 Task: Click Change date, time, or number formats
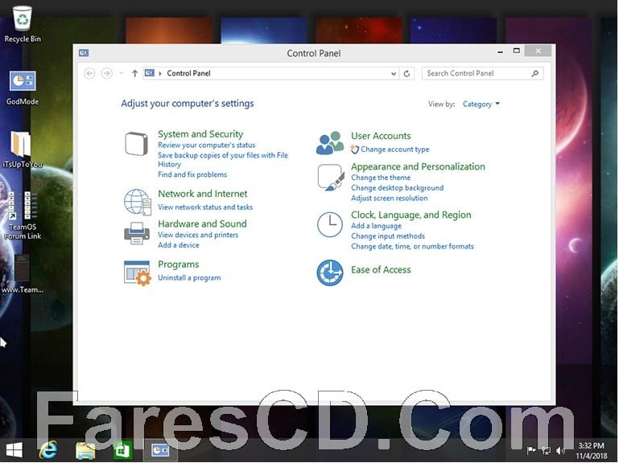[x=412, y=247]
